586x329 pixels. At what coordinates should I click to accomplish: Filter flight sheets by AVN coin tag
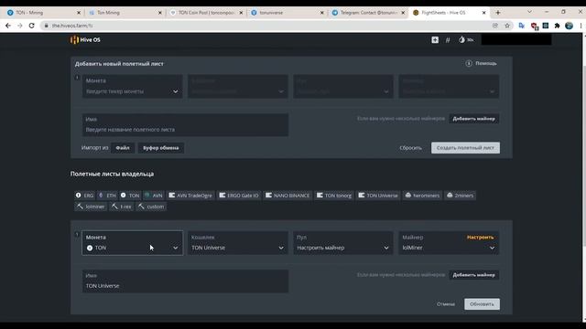(154, 195)
